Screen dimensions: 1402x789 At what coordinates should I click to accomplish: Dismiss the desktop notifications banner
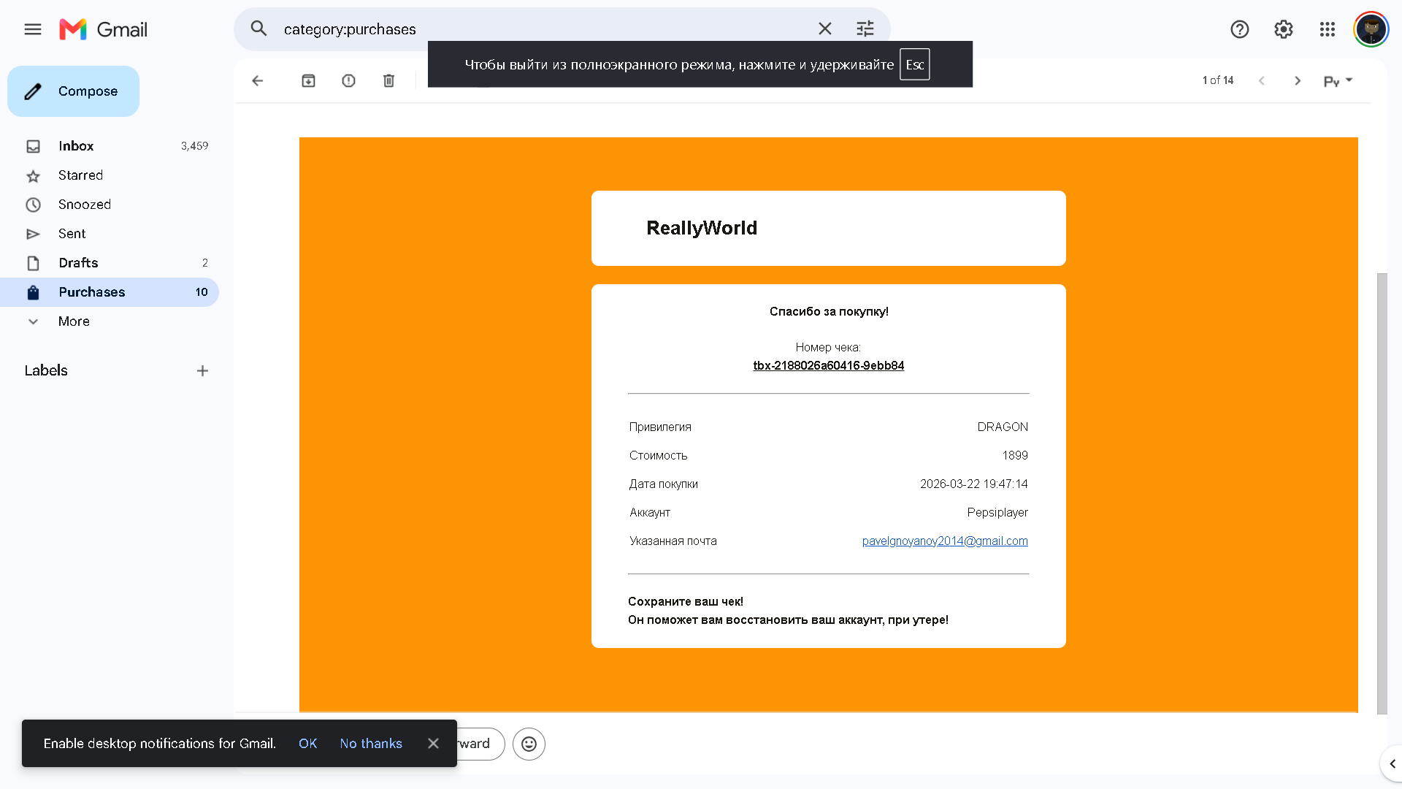click(x=433, y=743)
